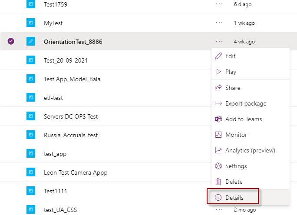Screen dimensions: 297x215
Task: Open the Test_20-09-2021 app
Action: pos(66,60)
